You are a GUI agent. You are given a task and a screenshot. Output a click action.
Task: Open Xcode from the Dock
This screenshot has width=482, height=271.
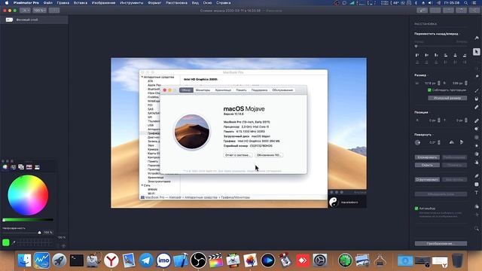[x=181, y=260]
